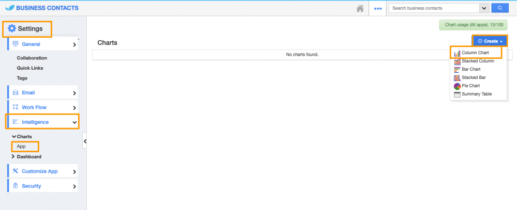Open the Collaboration settings link
This screenshot has height=210, width=517.
click(32, 58)
